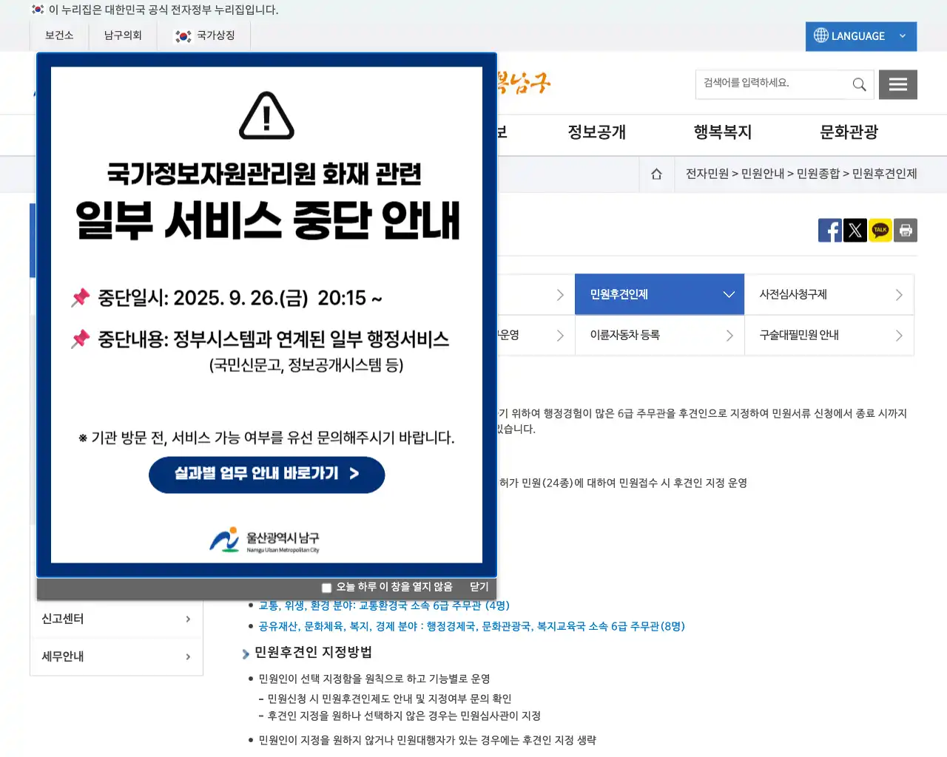Open 이륜자동차 등록 tab
The height and width of the screenshot is (757, 947).
pos(660,335)
